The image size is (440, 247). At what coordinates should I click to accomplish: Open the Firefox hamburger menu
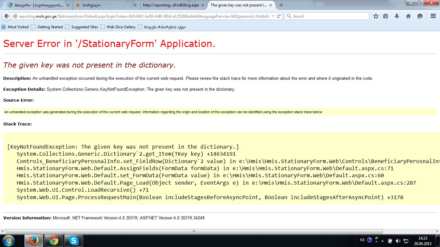433,16
